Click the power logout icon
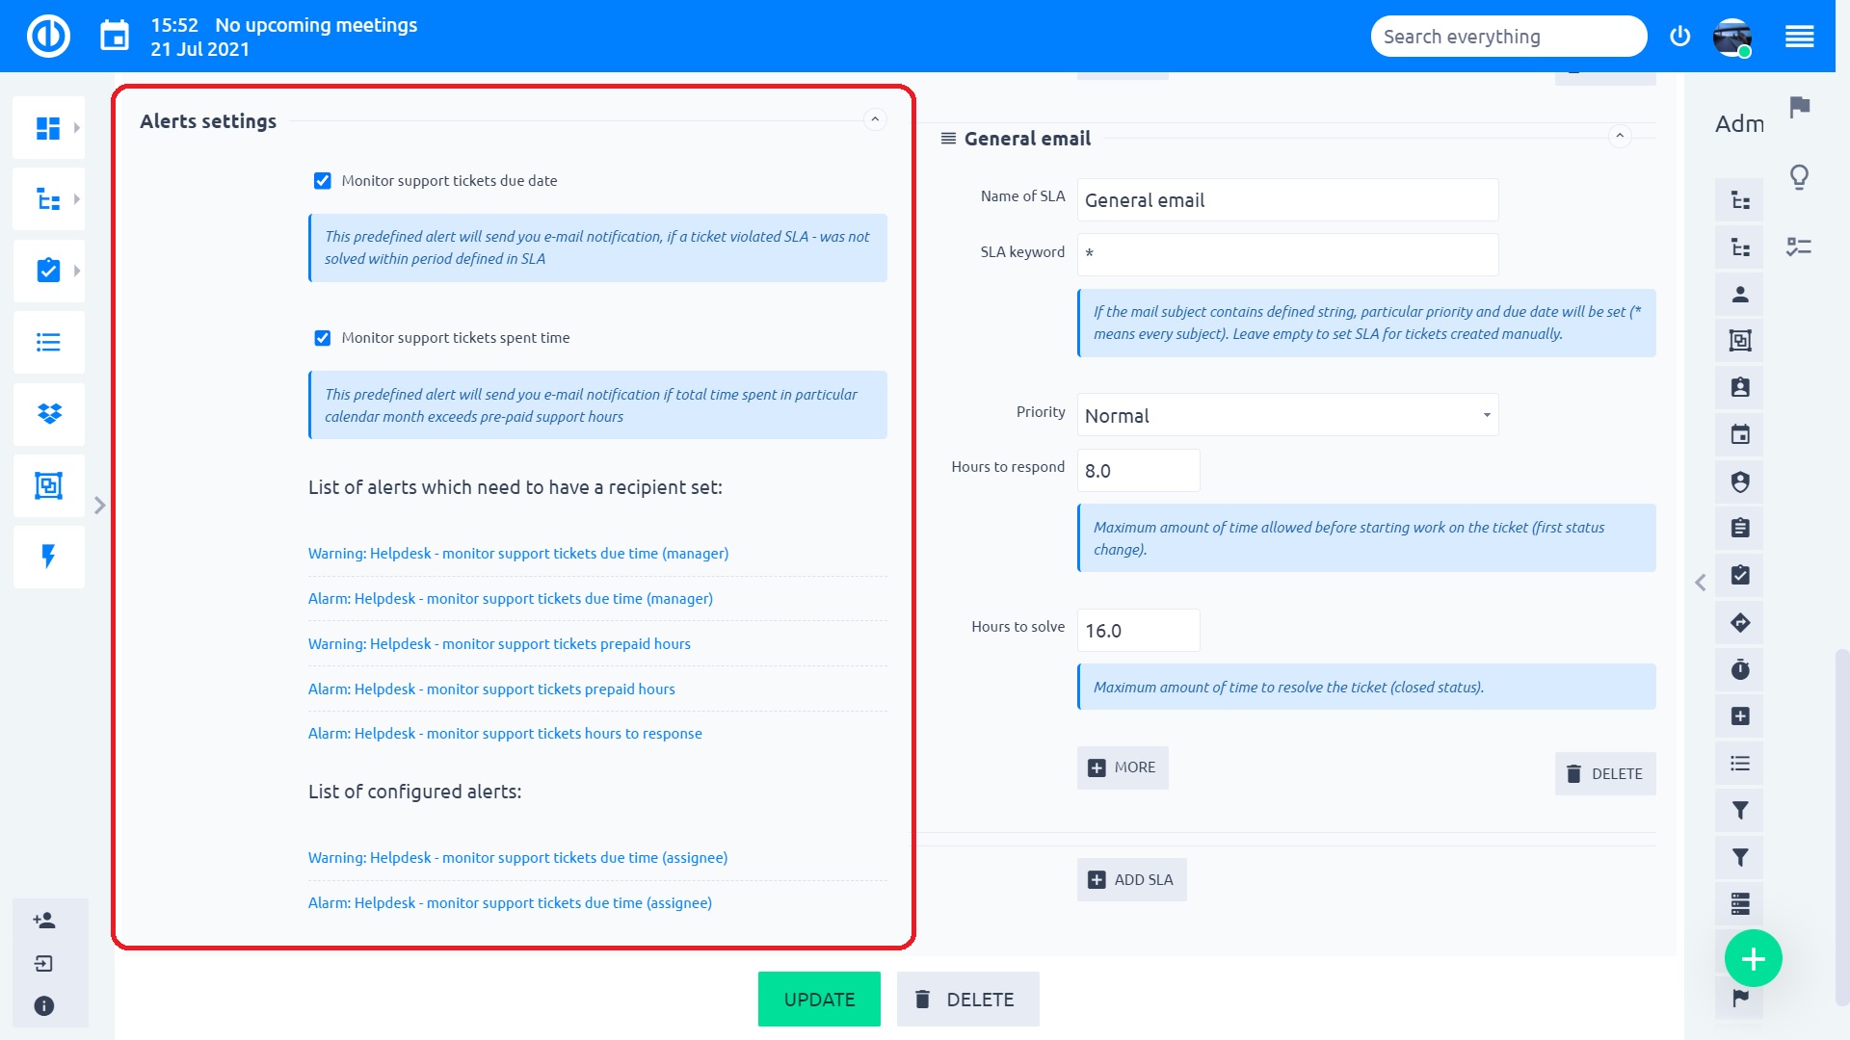 (x=1680, y=37)
